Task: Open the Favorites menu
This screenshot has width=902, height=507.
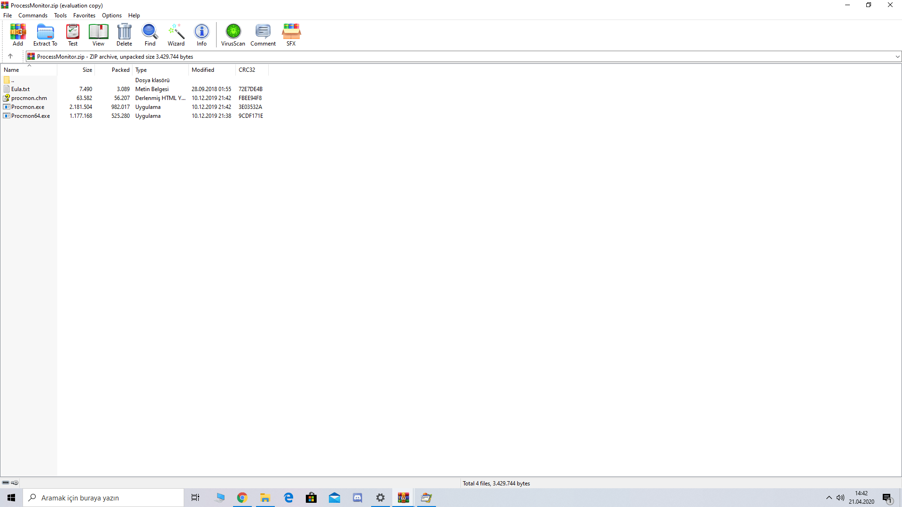Action: (84, 15)
